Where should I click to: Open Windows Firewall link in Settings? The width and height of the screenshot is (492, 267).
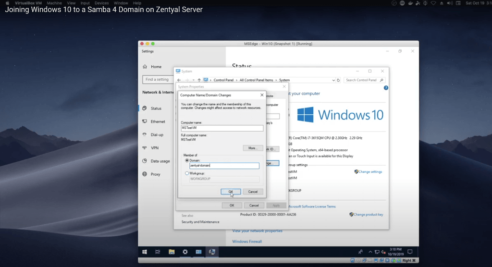247,242
